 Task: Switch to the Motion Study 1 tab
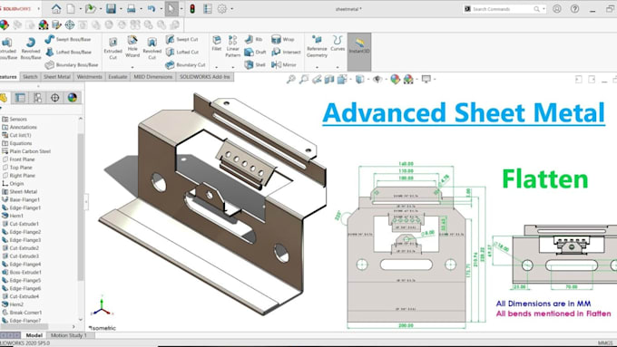click(68, 335)
